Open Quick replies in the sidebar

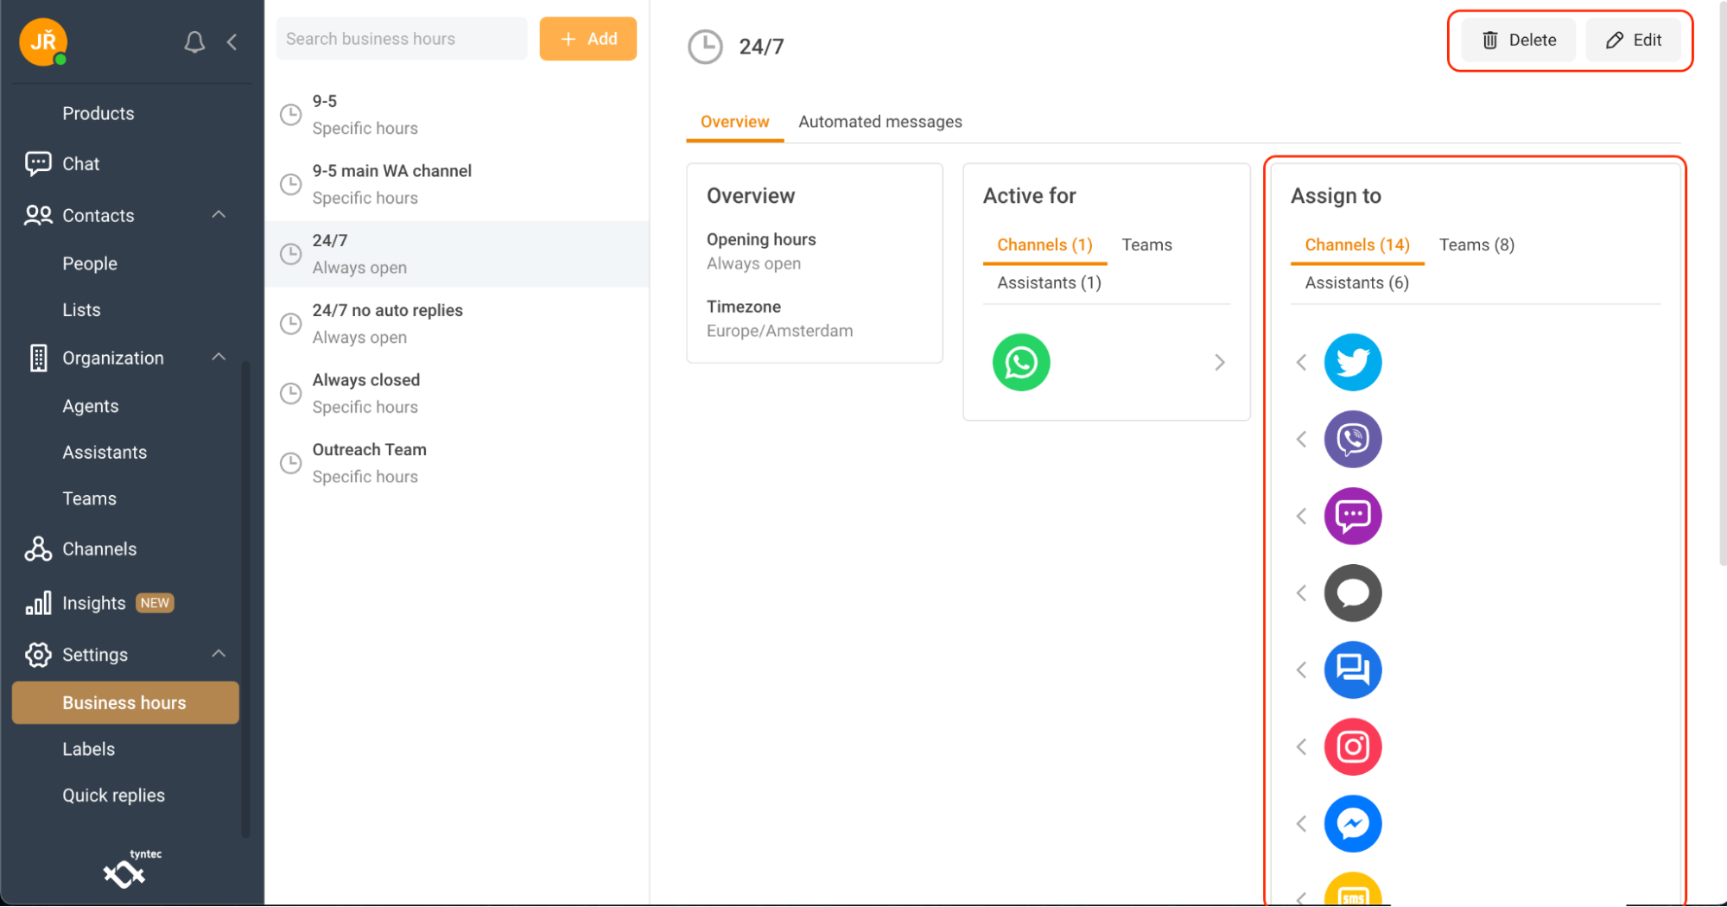[x=113, y=796]
